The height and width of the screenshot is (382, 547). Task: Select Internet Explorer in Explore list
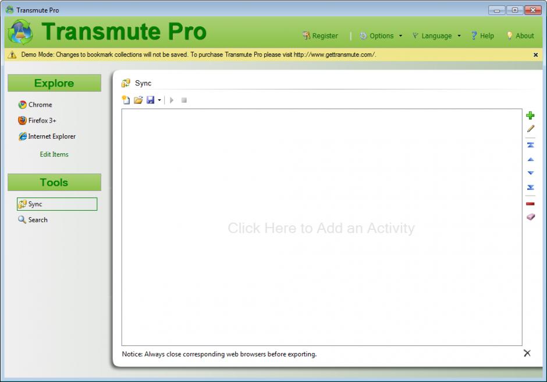[x=47, y=136]
